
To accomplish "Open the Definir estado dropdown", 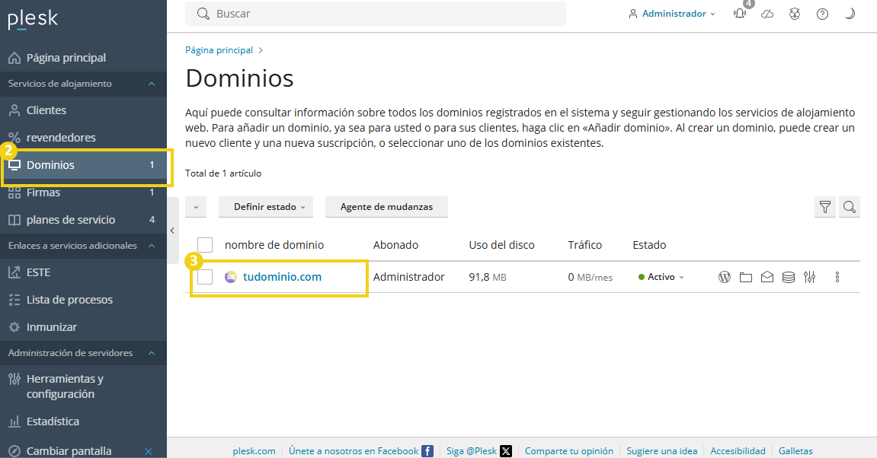I will coord(265,206).
